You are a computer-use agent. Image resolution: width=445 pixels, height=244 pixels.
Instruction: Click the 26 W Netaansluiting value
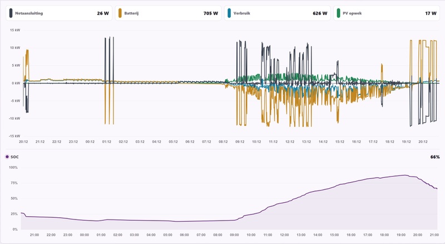(x=103, y=13)
